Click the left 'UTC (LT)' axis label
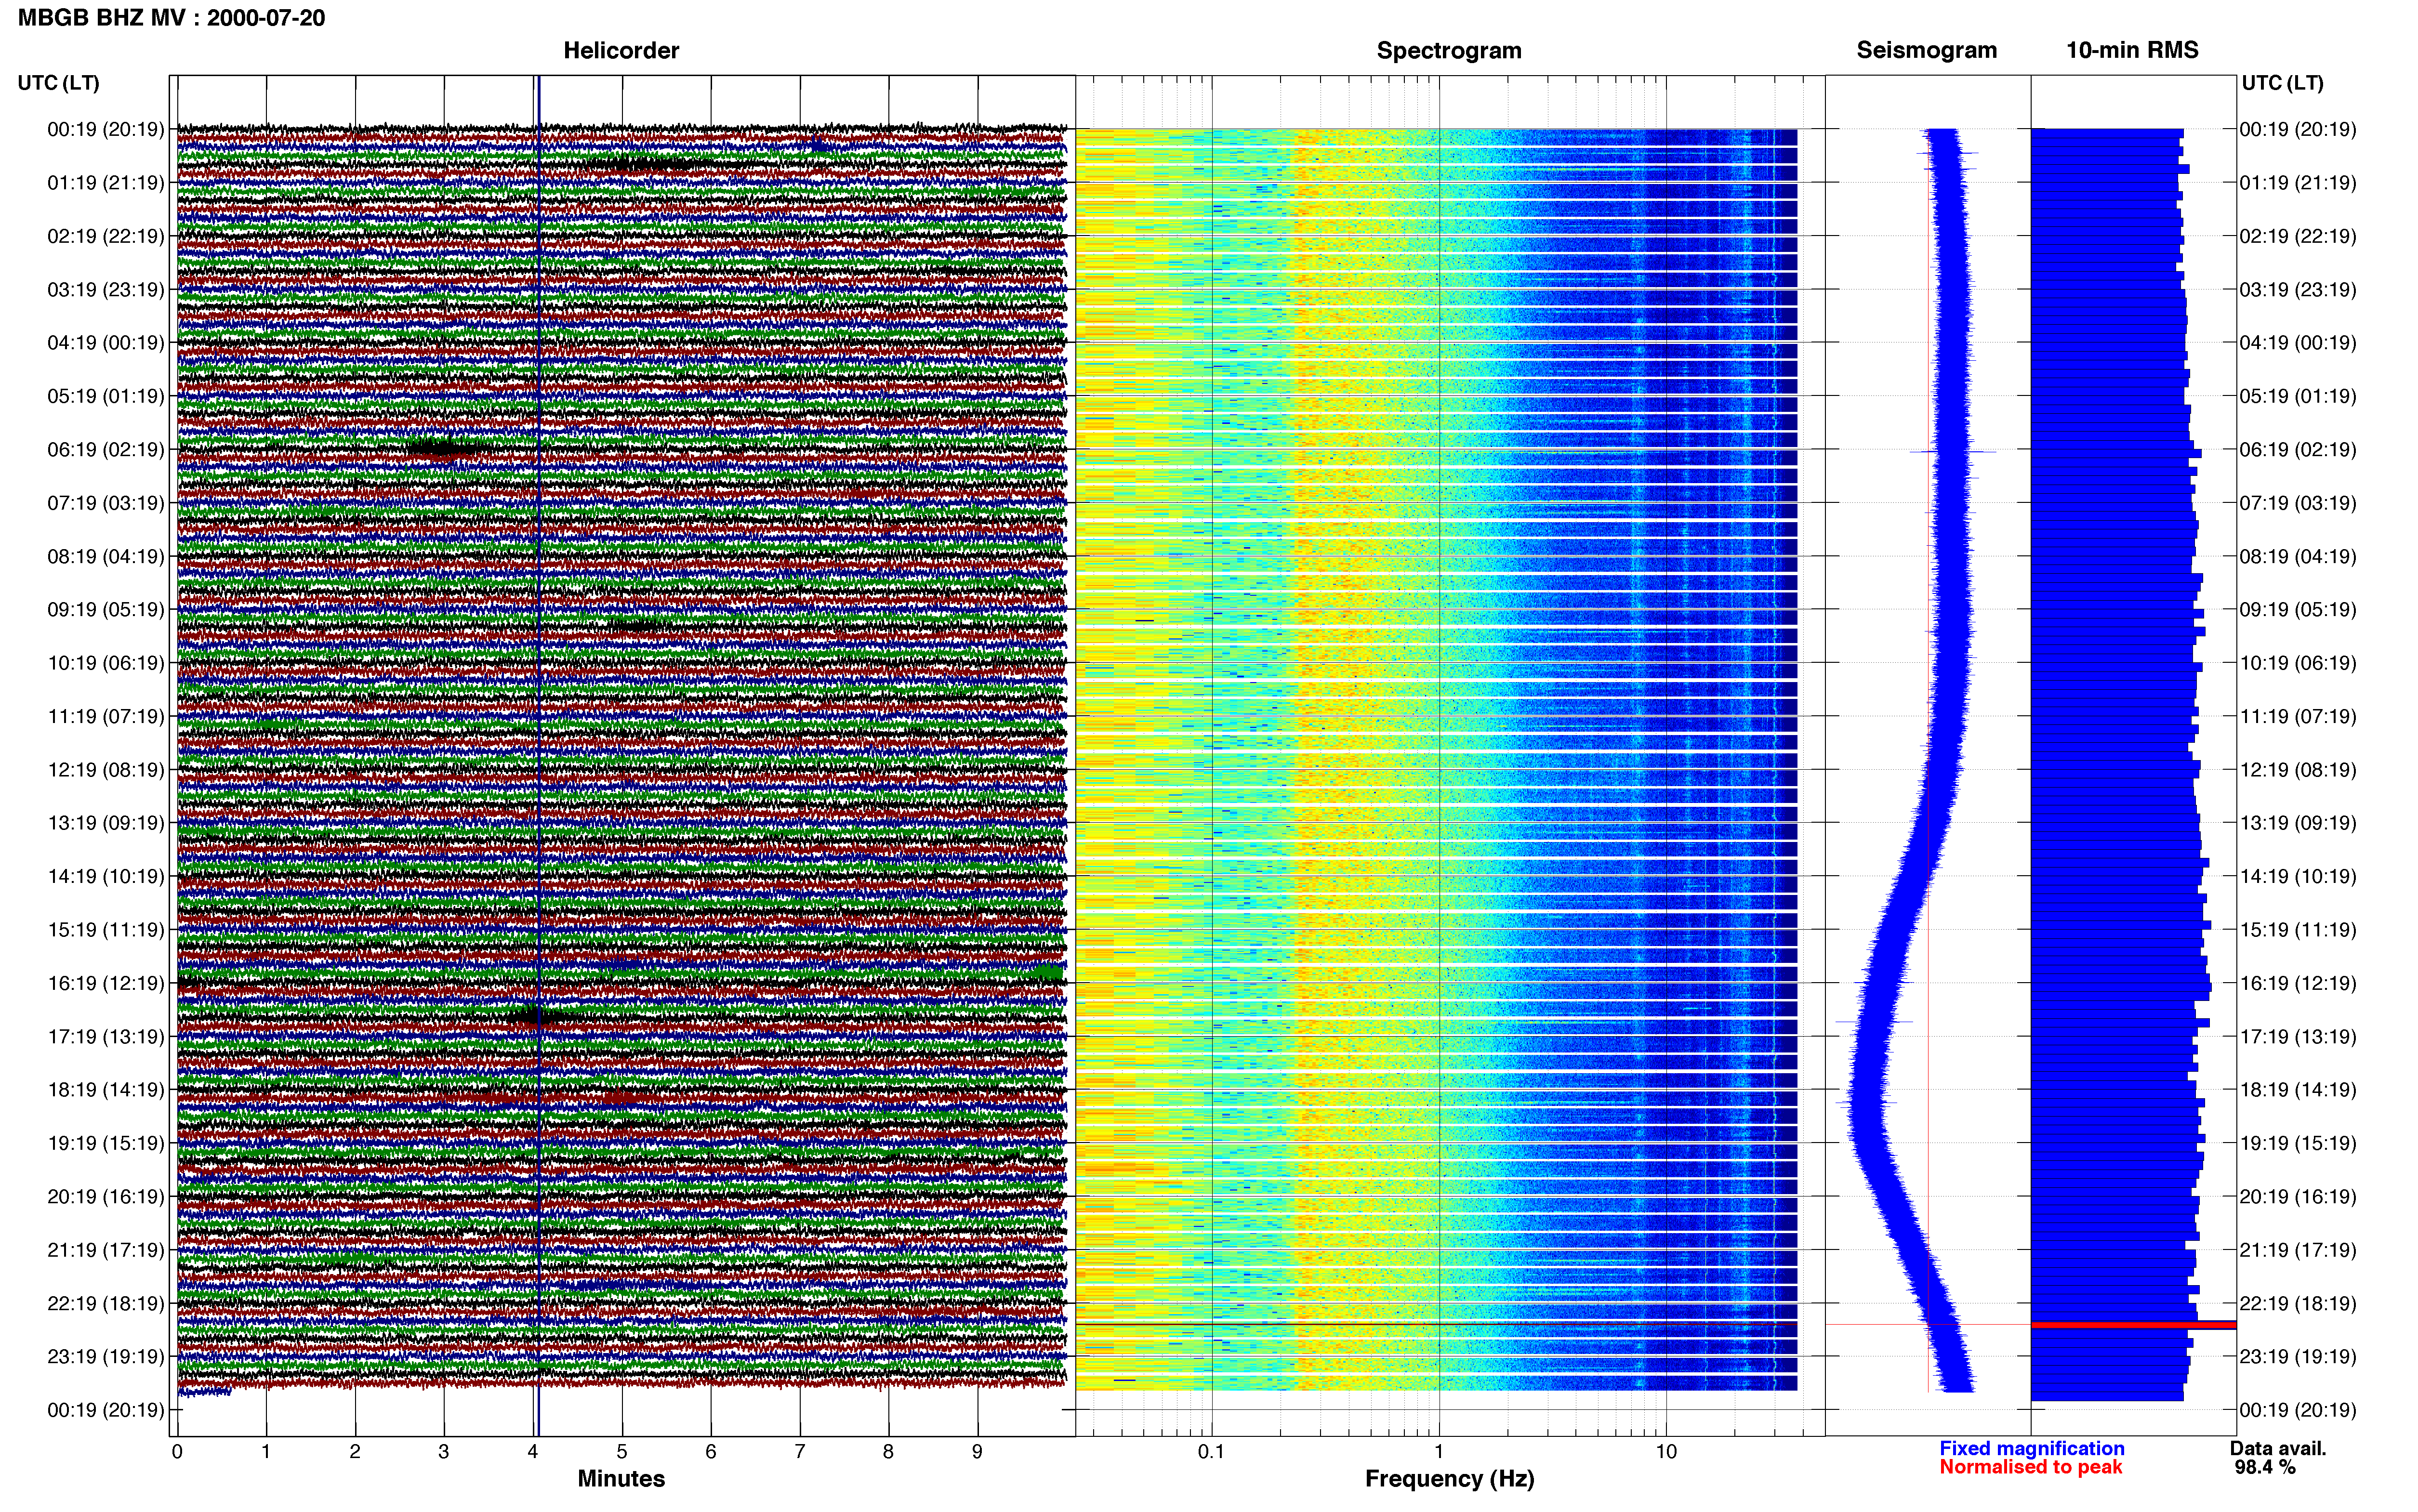Image resolution: width=2418 pixels, height=1512 pixels. (58, 83)
